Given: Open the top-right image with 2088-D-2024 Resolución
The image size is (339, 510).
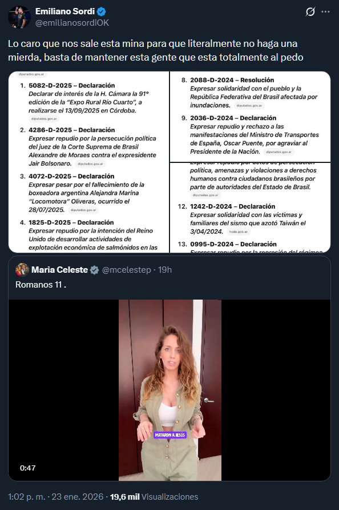Looking at the screenshot, I should [x=251, y=117].
